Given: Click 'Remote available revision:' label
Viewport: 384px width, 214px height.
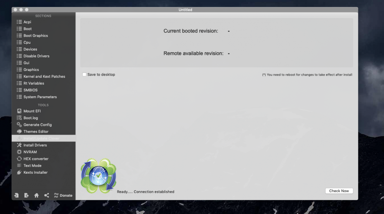Looking at the screenshot, I should (193, 53).
